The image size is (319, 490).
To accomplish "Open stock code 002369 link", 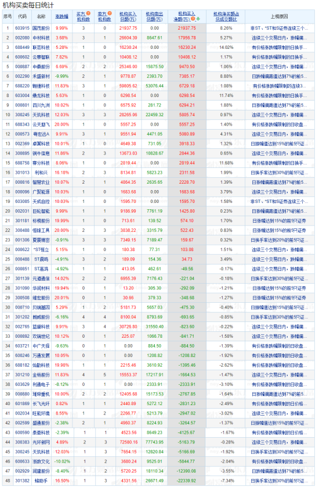I will (x=22, y=144).
